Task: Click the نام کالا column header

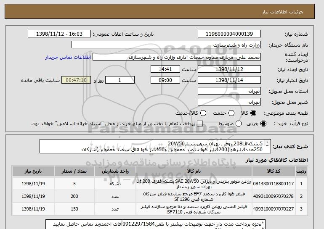Action: pos(194,171)
